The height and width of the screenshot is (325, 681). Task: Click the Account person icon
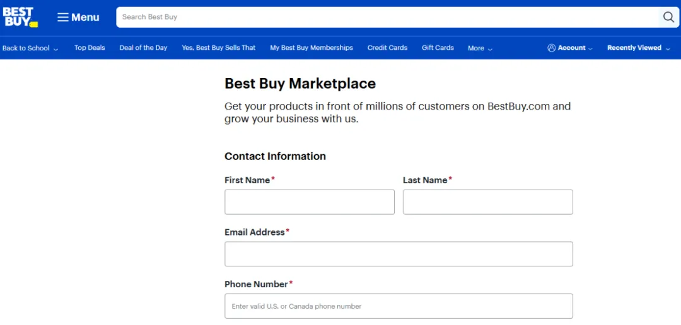pyautogui.click(x=551, y=48)
